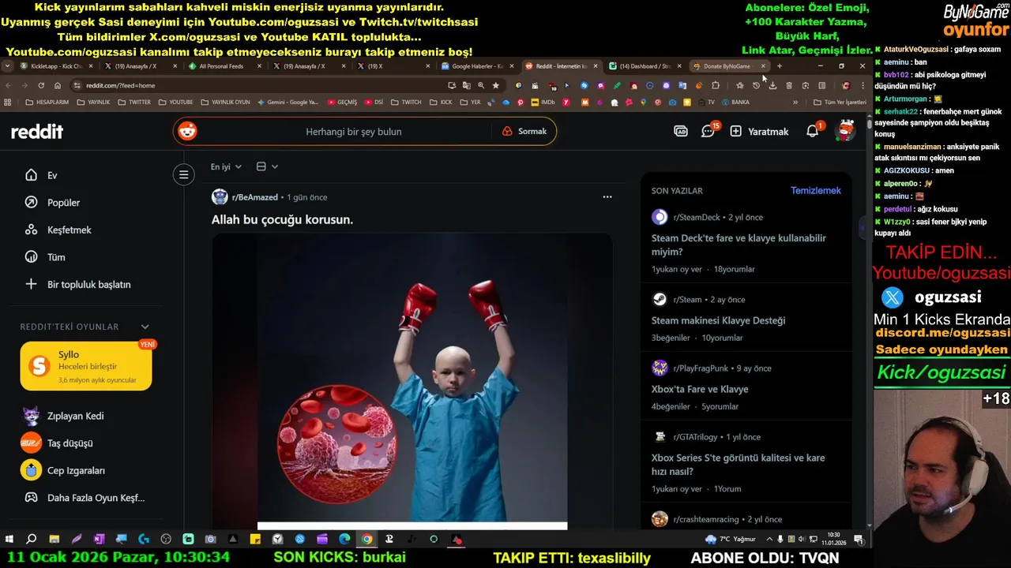Open Xbox Series S'te görüntü kalitesi post
The width and height of the screenshot is (1011, 568).
click(738, 465)
